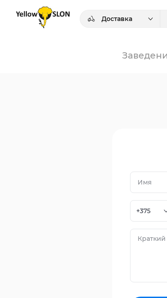
Task: Click the yellow elephant logo icon
Action: click(x=45, y=17)
